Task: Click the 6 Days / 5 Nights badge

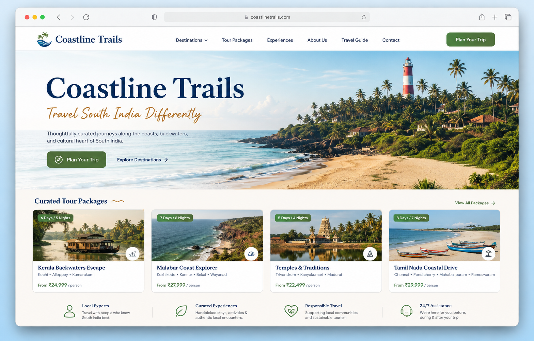Action: [x=56, y=218]
